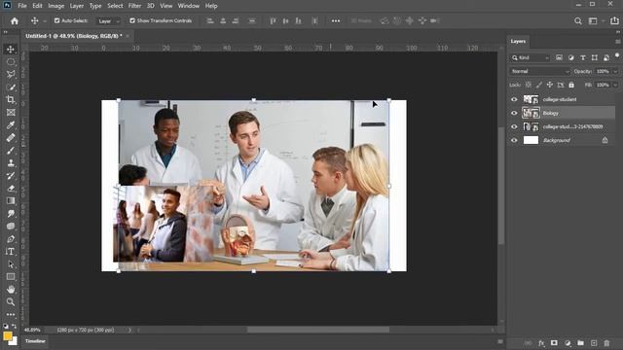This screenshot has height=350, width=623.
Task: Open the Layer menu
Action: [77, 6]
